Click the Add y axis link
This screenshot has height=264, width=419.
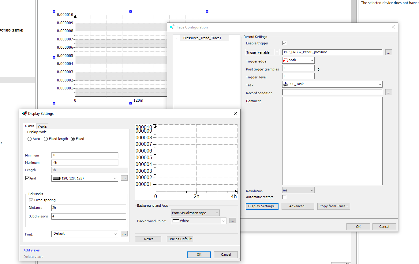point(32,250)
